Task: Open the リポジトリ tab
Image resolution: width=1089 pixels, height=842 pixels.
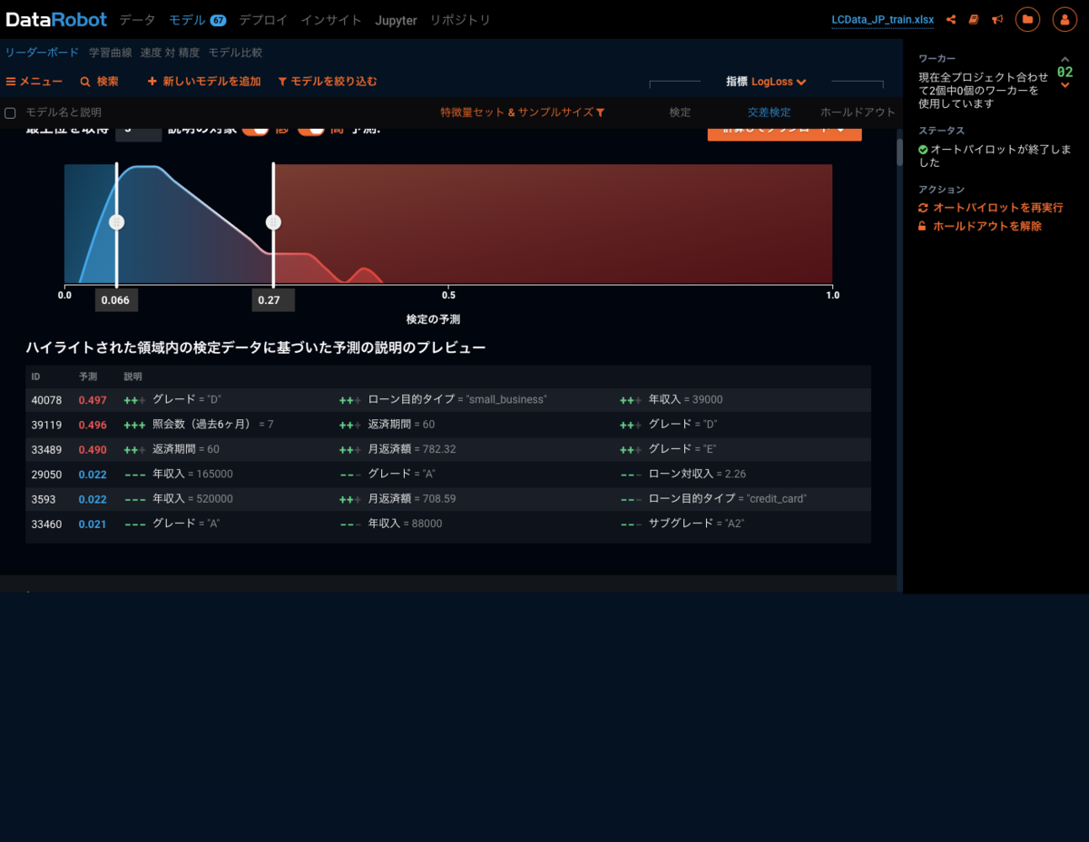Action: click(x=460, y=20)
